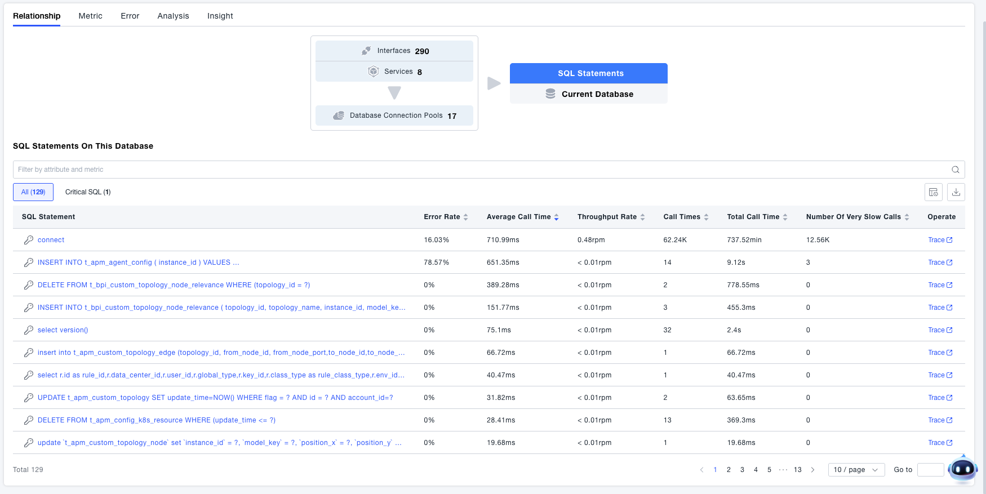This screenshot has height=494, width=986.
Task: Open the 10 / page size dropdown
Action: click(x=856, y=470)
